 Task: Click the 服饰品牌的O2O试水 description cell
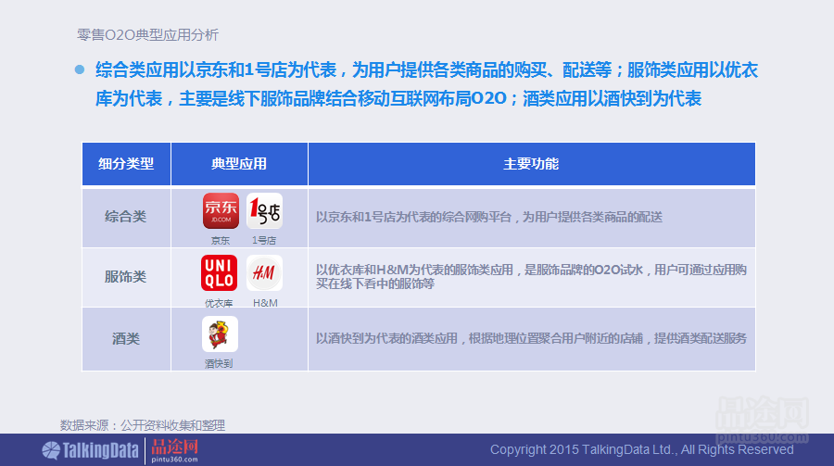tap(531, 277)
